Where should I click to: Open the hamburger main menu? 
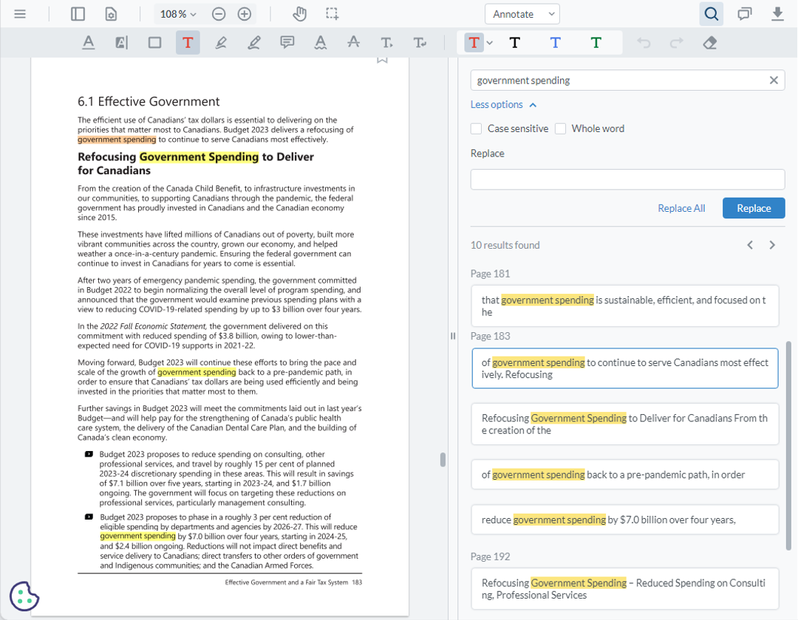pos(20,13)
